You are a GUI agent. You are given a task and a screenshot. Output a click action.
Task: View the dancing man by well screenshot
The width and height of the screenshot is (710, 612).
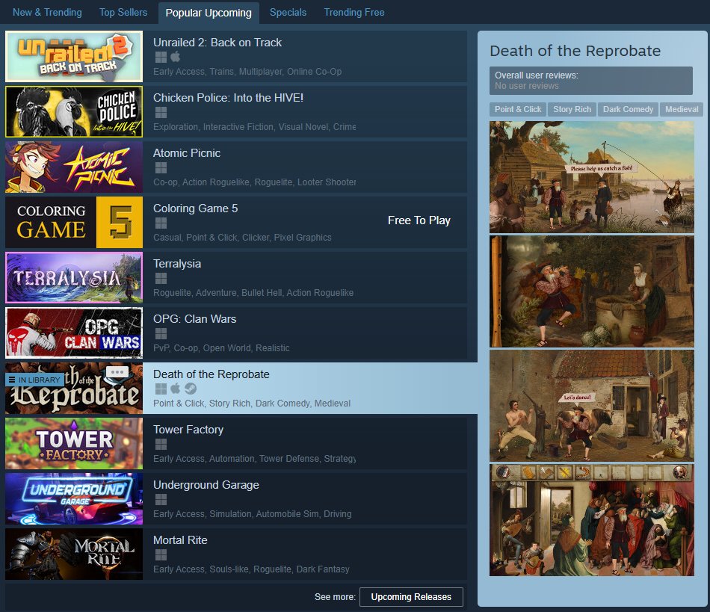pyautogui.click(x=591, y=291)
